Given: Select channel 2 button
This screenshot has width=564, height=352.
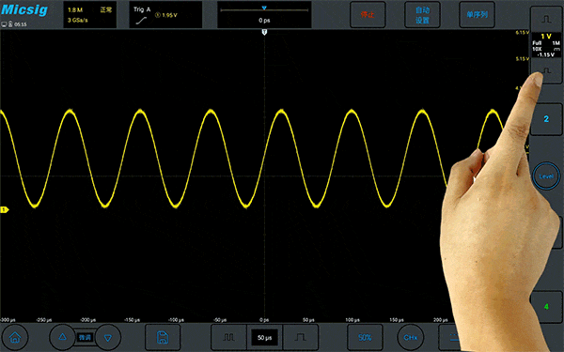Looking at the screenshot, I should (x=546, y=119).
